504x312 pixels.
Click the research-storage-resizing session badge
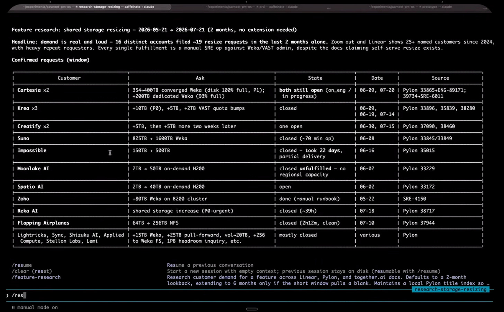pyautogui.click(x=450, y=290)
